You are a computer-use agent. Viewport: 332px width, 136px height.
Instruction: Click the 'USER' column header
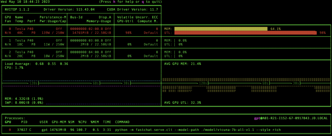click(44, 122)
